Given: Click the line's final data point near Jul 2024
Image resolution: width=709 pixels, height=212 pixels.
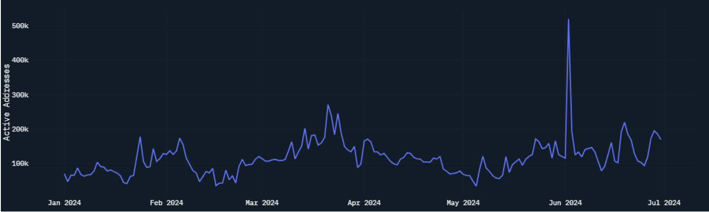Looking at the screenshot, I should [x=661, y=139].
